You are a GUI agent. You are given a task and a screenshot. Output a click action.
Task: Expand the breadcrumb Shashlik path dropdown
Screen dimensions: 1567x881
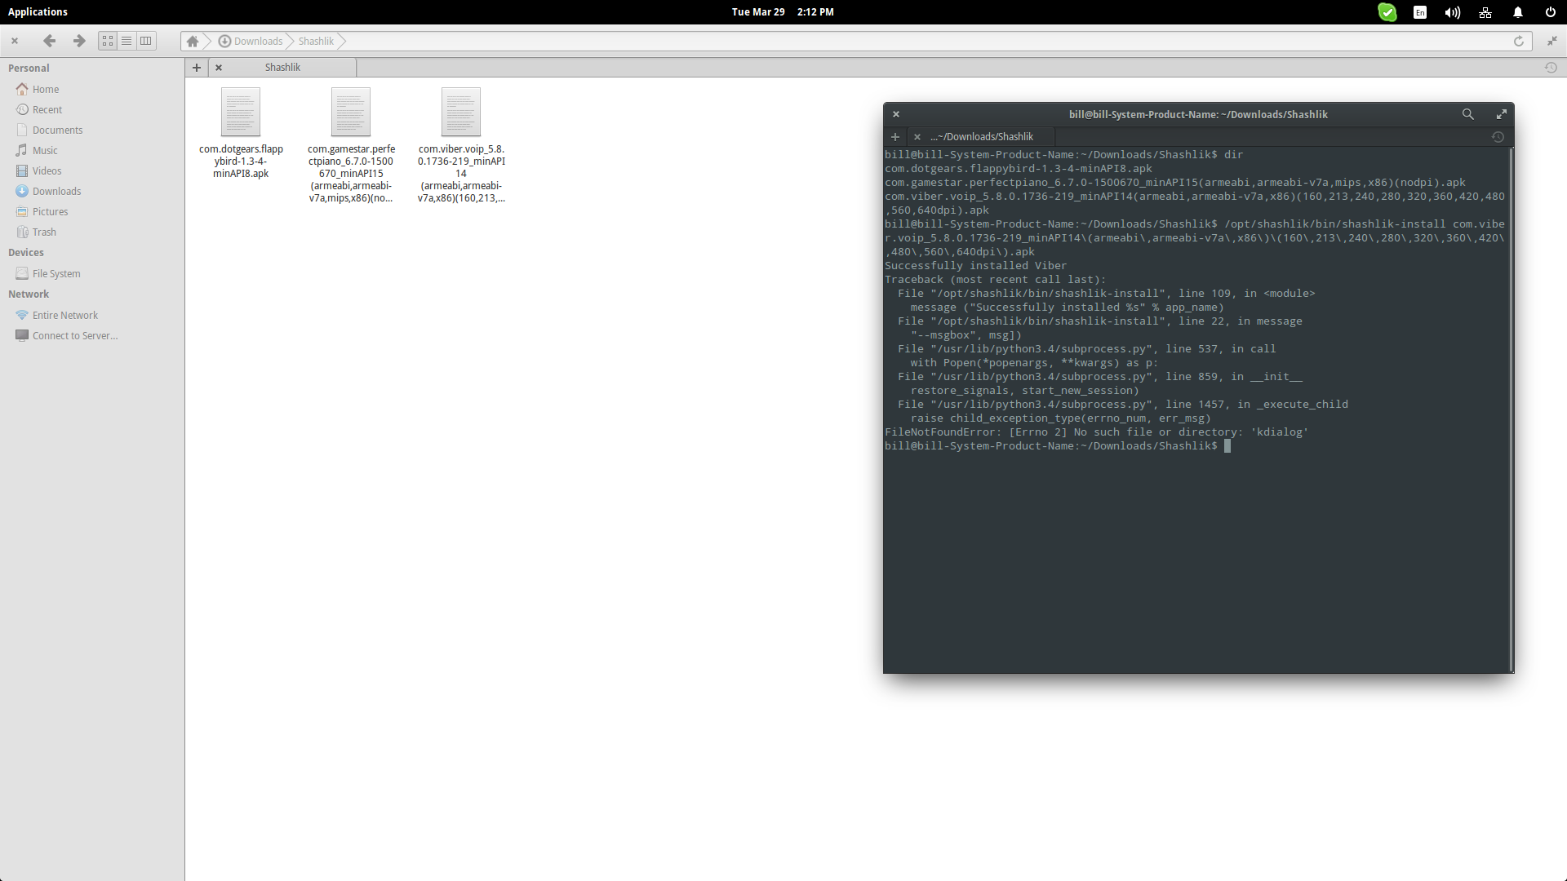click(x=342, y=41)
